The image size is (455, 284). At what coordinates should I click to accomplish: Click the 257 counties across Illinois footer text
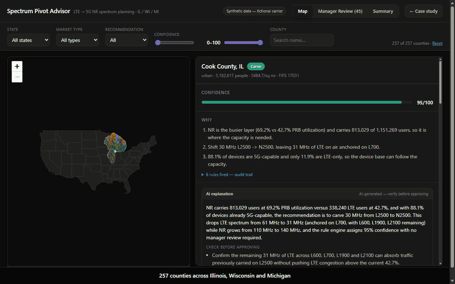click(x=224, y=275)
